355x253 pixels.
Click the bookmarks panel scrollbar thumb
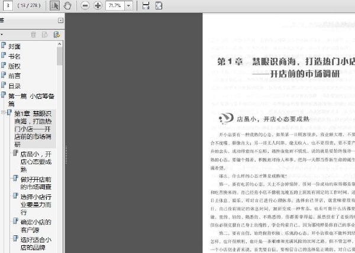pos(60,56)
